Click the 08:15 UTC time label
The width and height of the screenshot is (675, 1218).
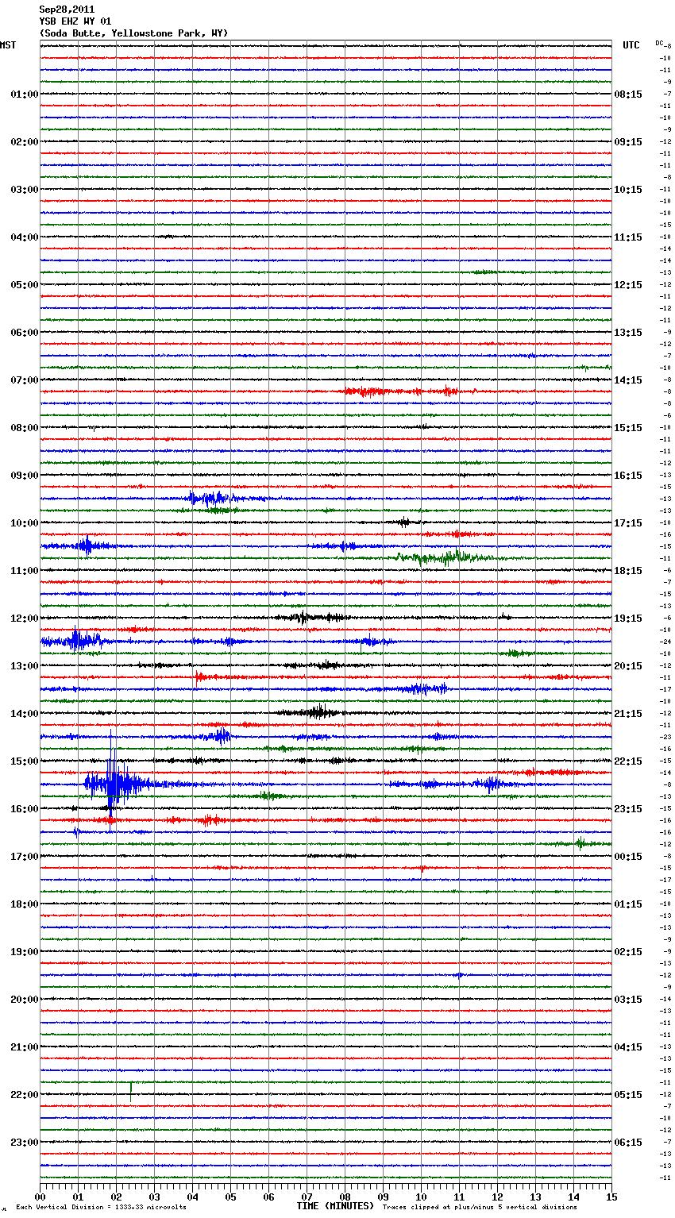(628, 94)
